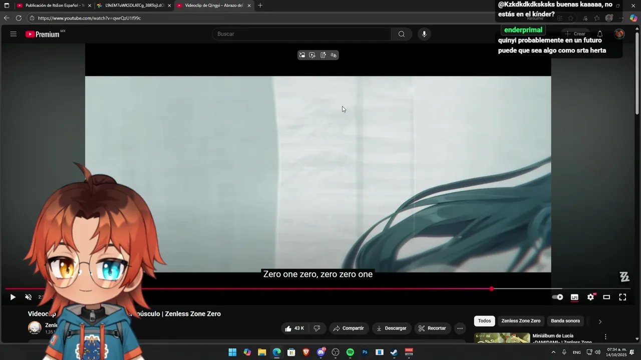
Task: Switch to theater mode
Action: click(606, 297)
